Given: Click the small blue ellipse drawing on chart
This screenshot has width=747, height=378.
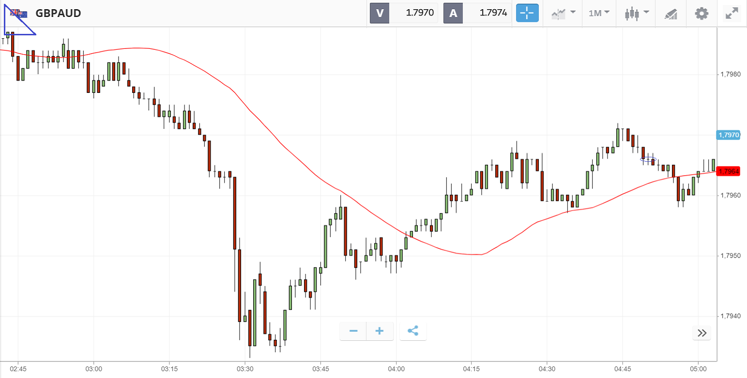Looking at the screenshot, I should pyautogui.click(x=648, y=159).
